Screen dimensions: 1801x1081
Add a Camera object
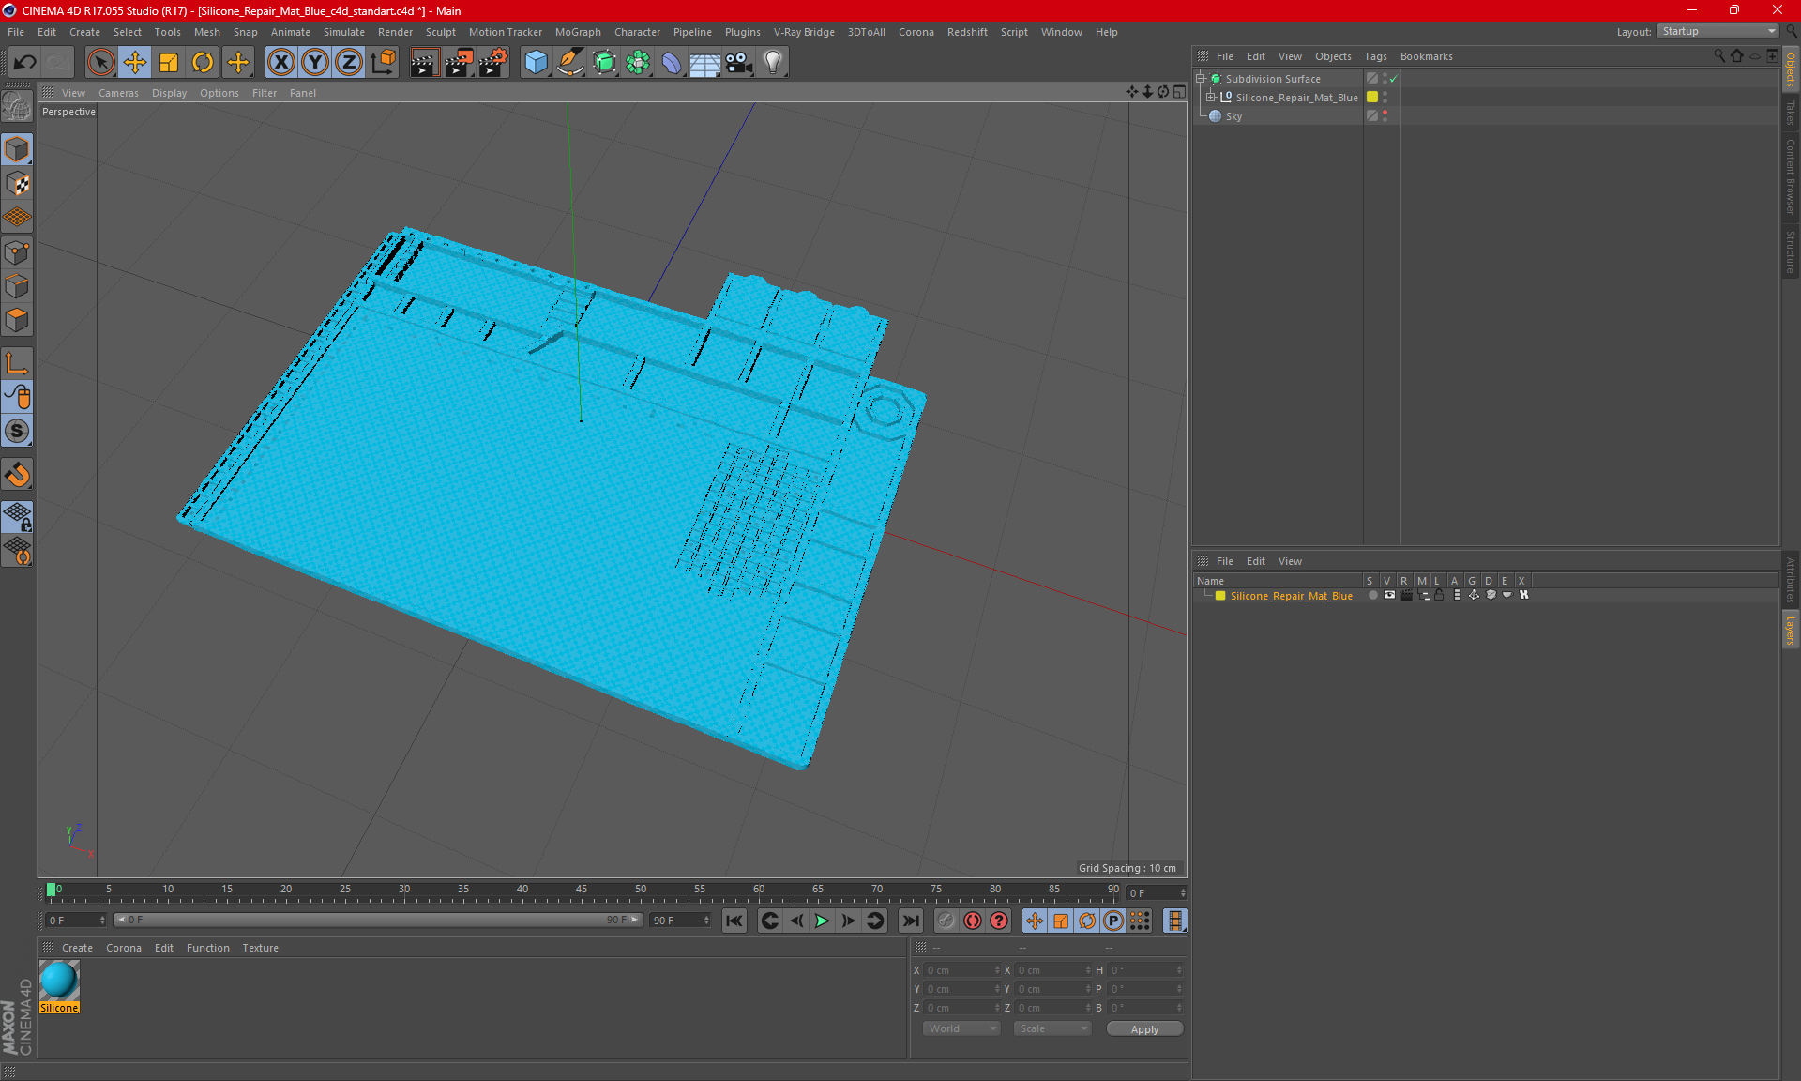pos(739,63)
